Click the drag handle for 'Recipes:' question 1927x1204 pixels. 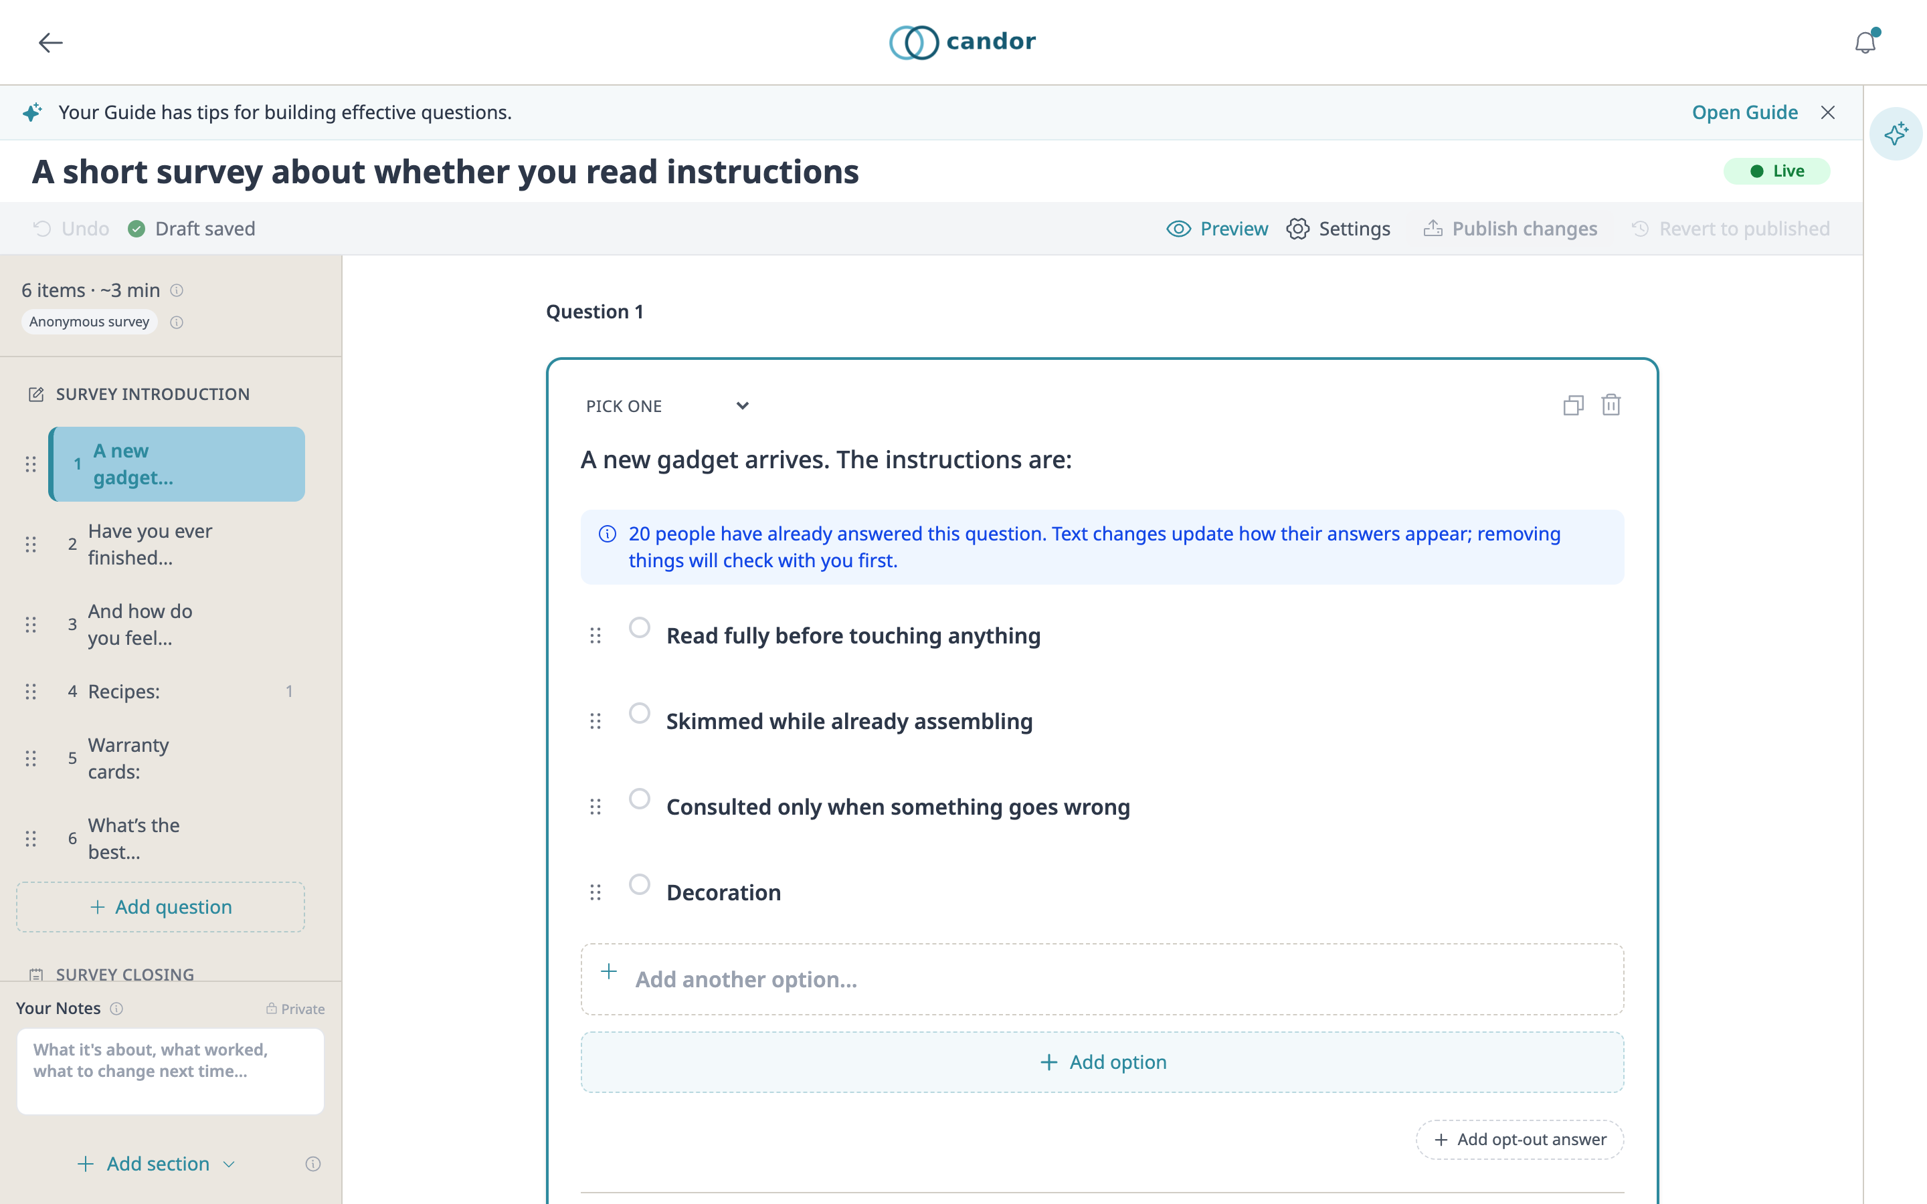(x=30, y=691)
